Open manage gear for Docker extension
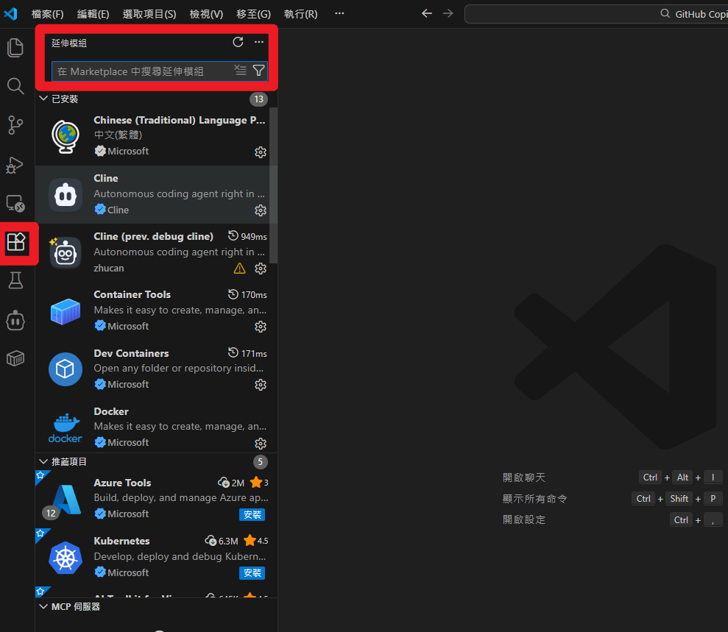Viewport: 728px width, 632px height. [260, 443]
